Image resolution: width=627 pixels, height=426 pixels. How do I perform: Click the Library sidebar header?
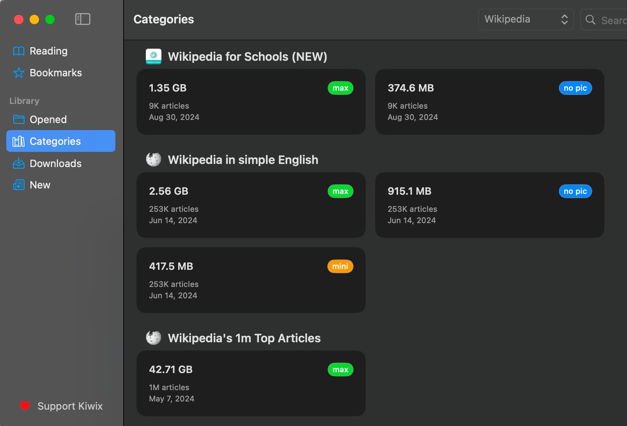(24, 101)
